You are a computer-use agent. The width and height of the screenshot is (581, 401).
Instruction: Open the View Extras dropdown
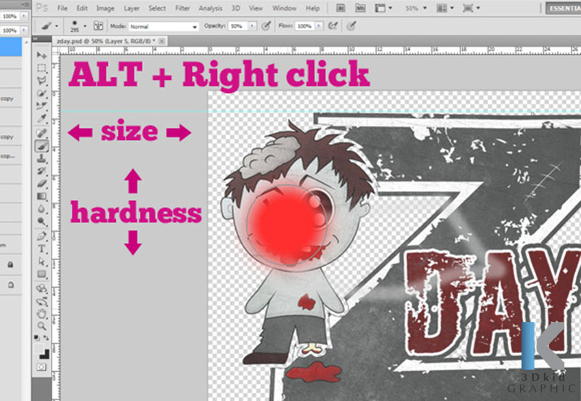click(x=383, y=8)
